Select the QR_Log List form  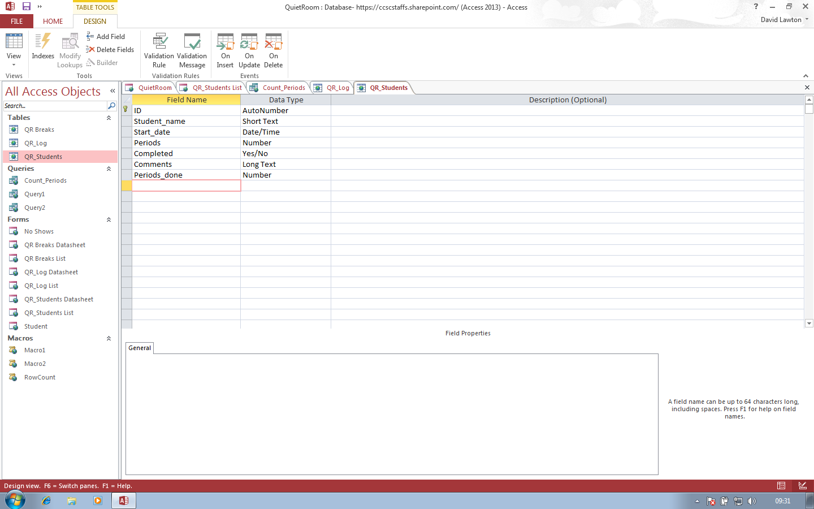pyautogui.click(x=60, y=286)
